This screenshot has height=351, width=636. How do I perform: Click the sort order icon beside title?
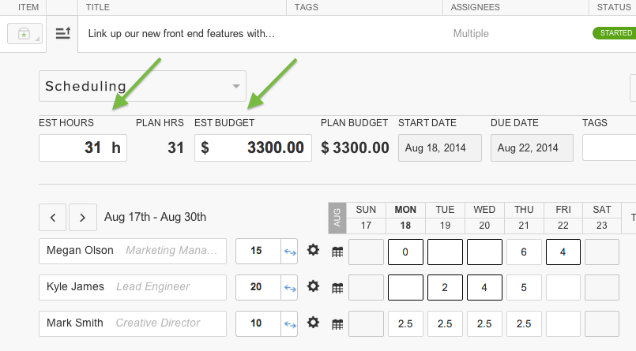62,34
